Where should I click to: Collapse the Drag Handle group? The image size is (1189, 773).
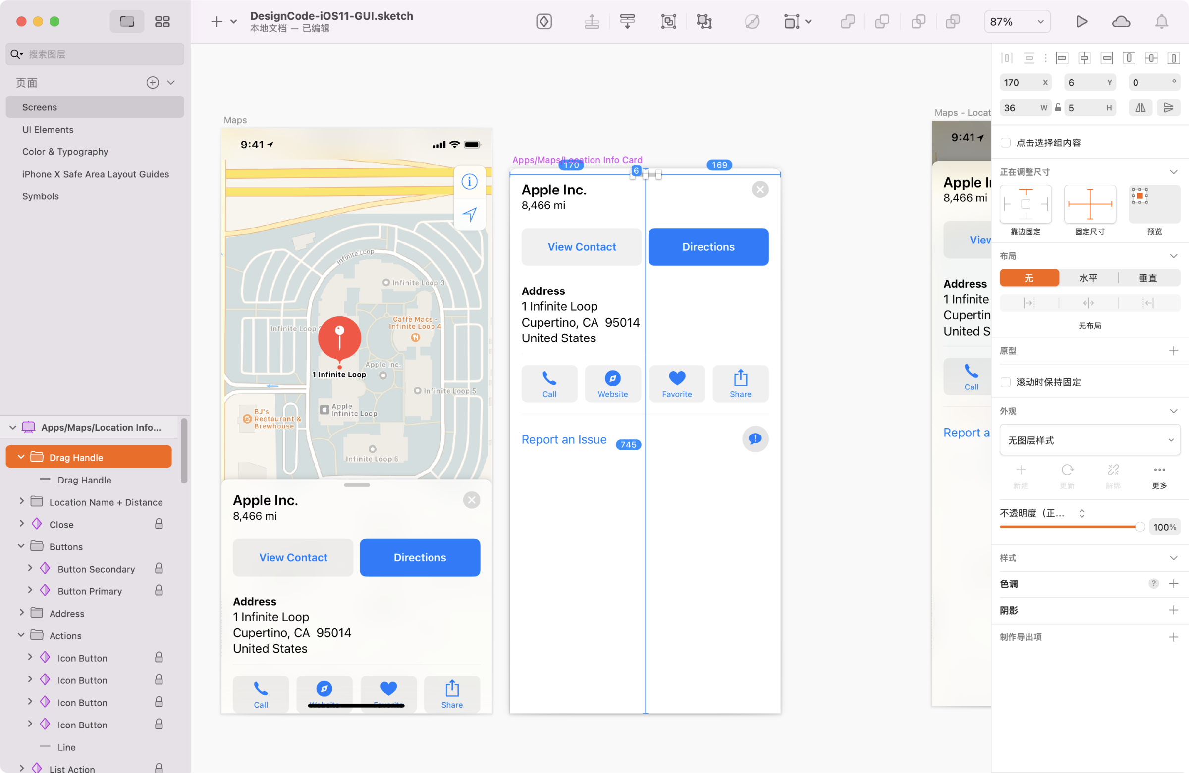[21, 457]
